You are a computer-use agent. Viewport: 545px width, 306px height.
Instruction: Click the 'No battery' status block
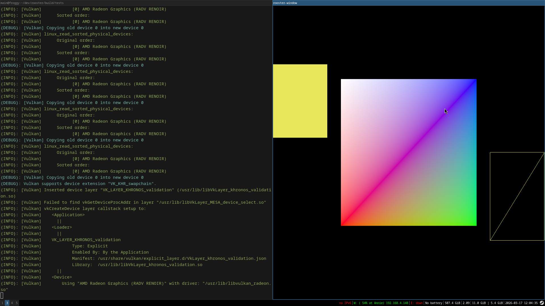pos(433,303)
